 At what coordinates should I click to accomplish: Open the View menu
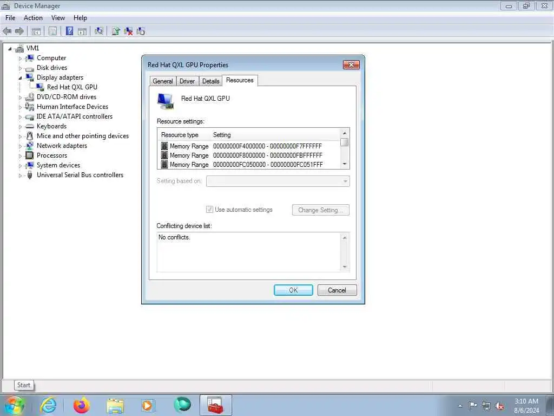click(58, 18)
